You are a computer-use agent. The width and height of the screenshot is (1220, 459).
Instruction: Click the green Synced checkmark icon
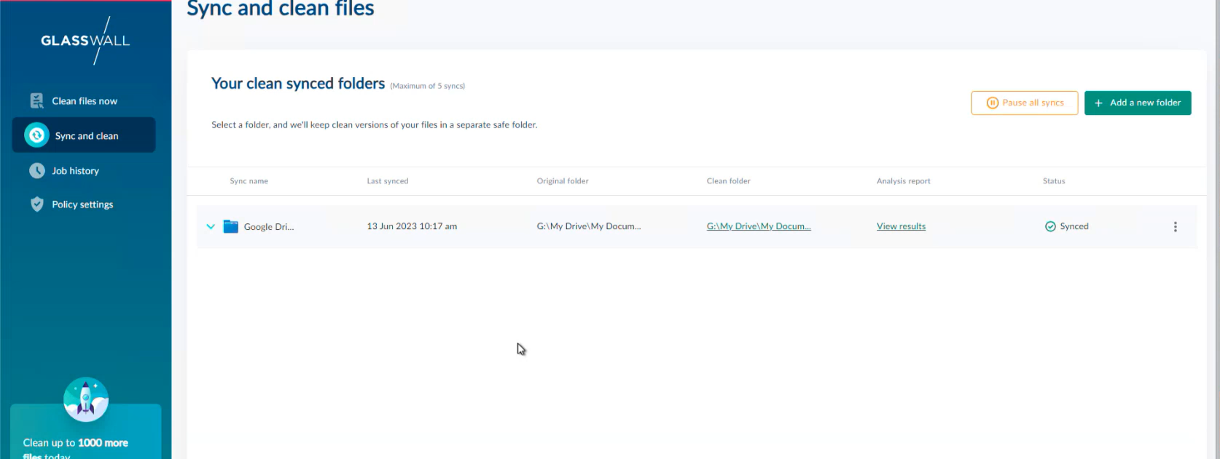(1050, 226)
